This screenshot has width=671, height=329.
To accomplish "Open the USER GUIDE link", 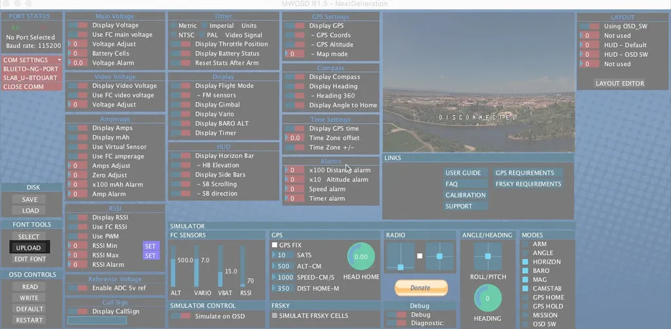I will coord(464,173).
